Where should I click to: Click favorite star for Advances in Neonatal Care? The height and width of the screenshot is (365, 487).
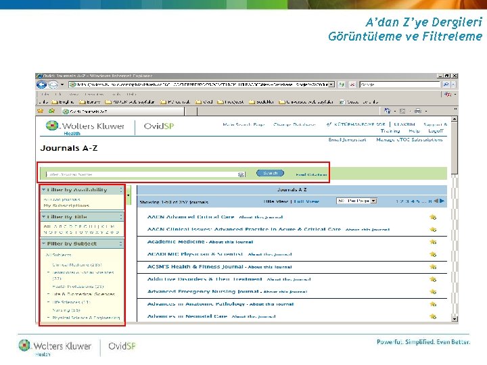click(433, 316)
